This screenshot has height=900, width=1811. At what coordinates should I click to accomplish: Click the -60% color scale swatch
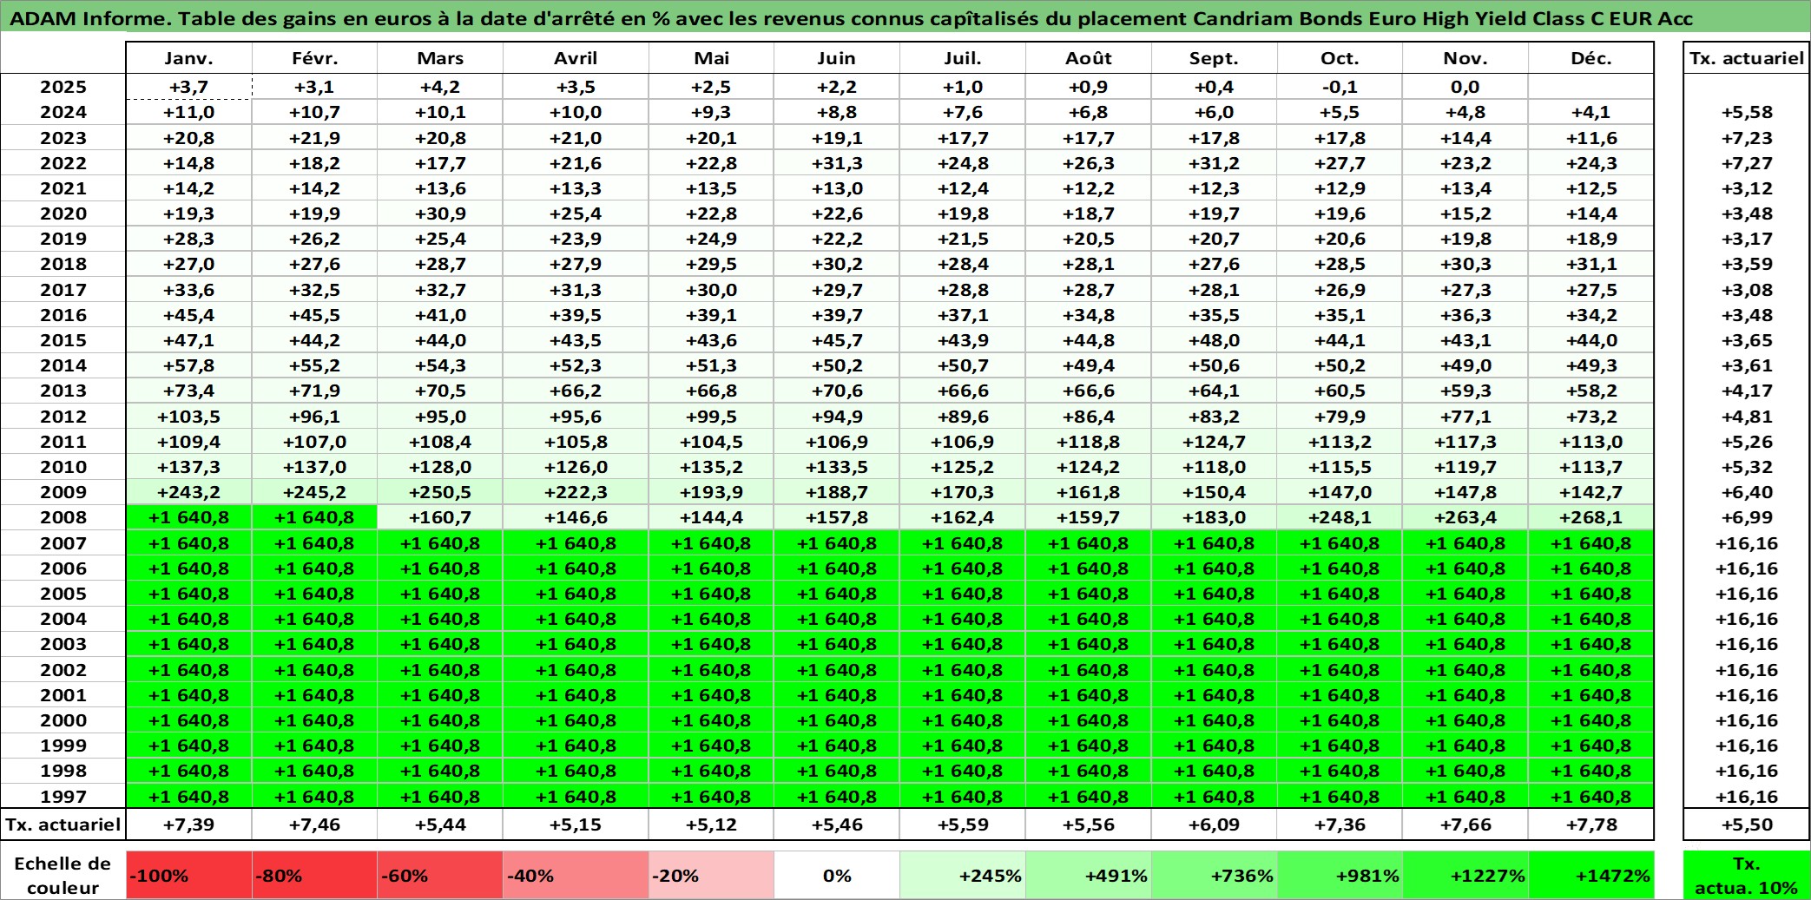point(440,875)
